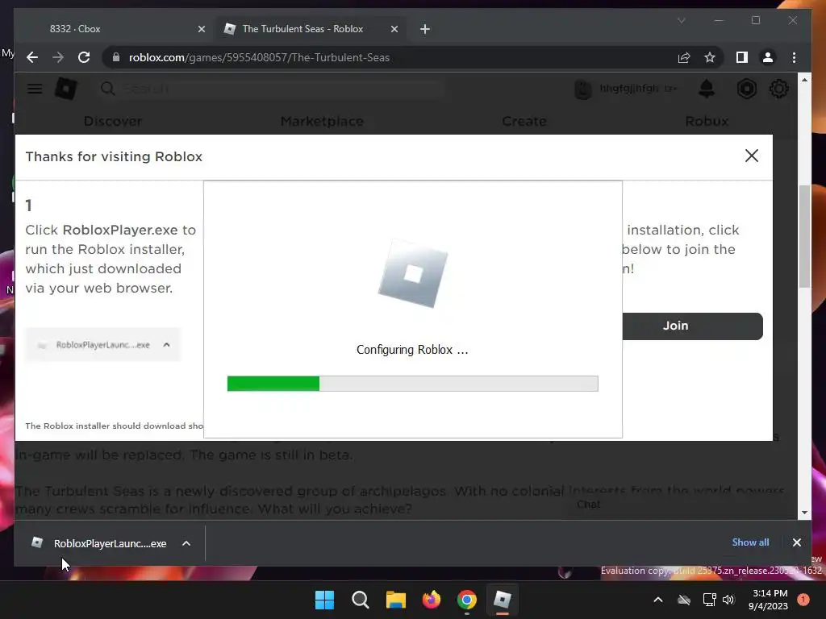This screenshot has height=619, width=826.
Task: Launch Firefox from the taskbar
Action: point(432,600)
